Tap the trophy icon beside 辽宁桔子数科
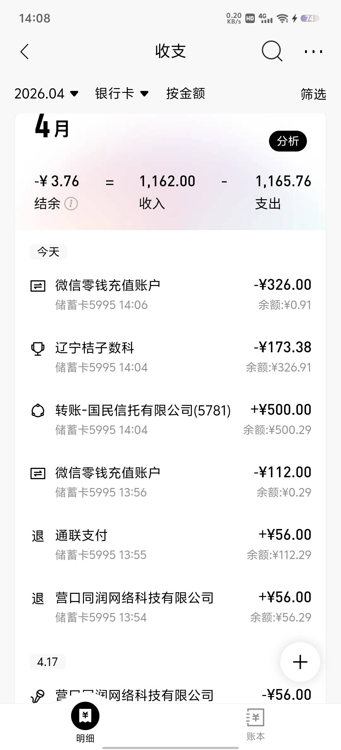This screenshot has width=341, height=750. (x=38, y=349)
